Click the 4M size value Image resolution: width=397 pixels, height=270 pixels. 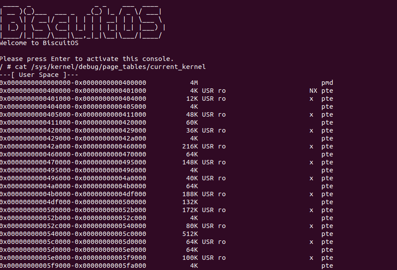point(194,83)
